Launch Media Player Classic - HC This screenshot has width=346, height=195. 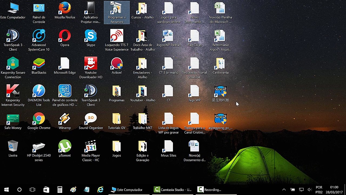tap(91, 151)
